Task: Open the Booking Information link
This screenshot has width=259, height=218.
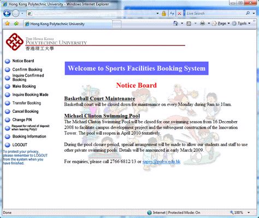Action: click(29, 136)
